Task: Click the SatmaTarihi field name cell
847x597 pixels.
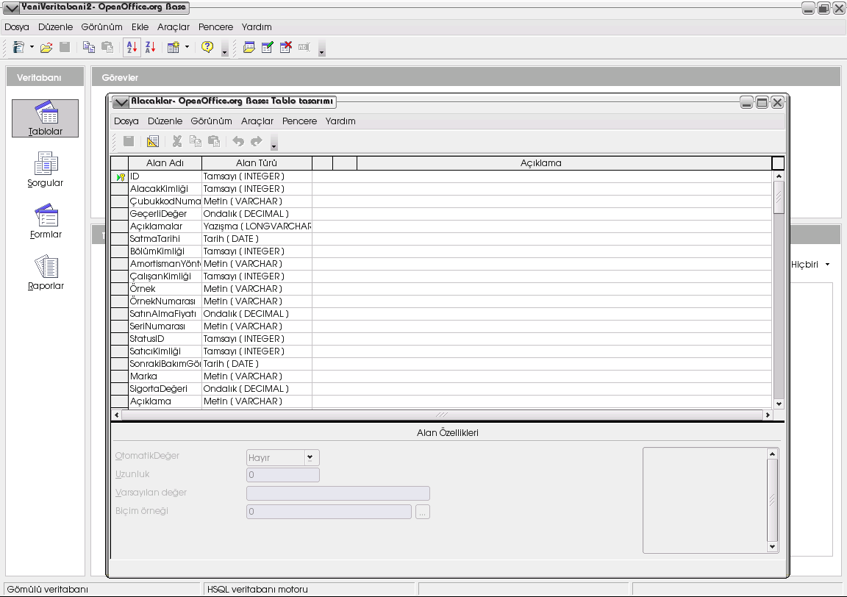Action: coord(165,239)
